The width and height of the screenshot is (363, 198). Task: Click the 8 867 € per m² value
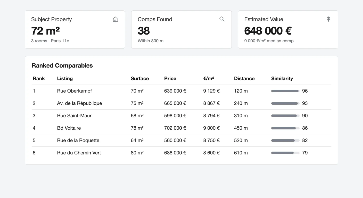211,103
